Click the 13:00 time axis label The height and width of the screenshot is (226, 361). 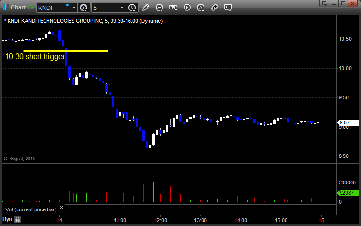pyautogui.click(x=201, y=220)
